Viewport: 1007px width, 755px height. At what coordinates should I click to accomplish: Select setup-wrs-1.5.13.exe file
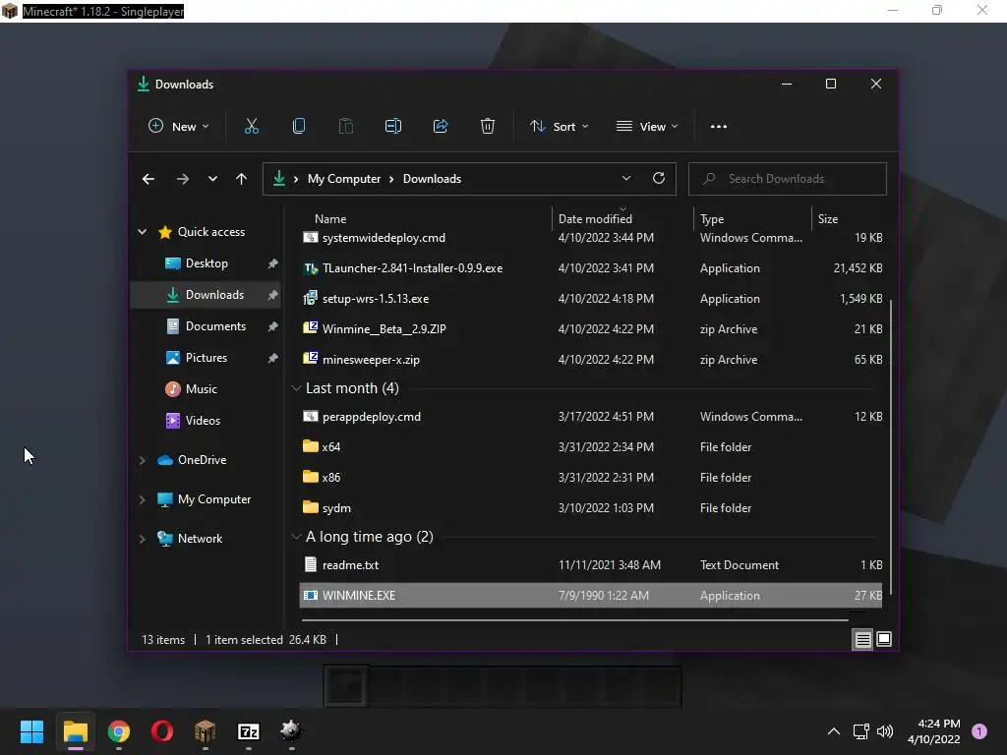[x=591, y=299]
